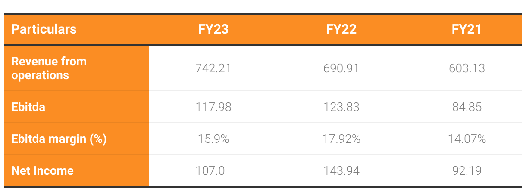This screenshot has width=526, height=192.
Task: Click the 17.92% margin cell
Action: [x=341, y=139]
